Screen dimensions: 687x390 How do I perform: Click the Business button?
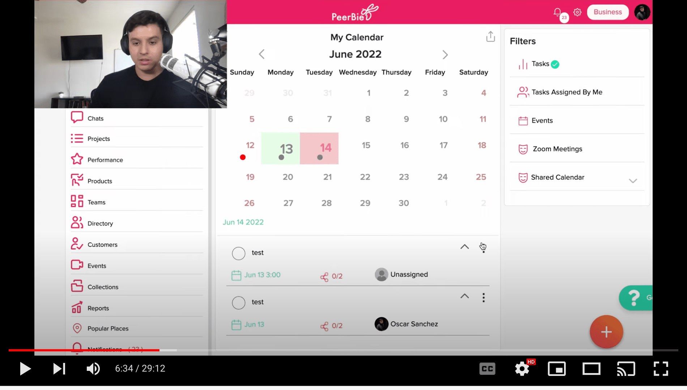(x=607, y=12)
